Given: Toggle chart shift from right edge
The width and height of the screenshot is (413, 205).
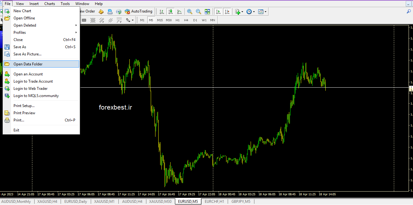Looking at the screenshot, I should (227, 12).
